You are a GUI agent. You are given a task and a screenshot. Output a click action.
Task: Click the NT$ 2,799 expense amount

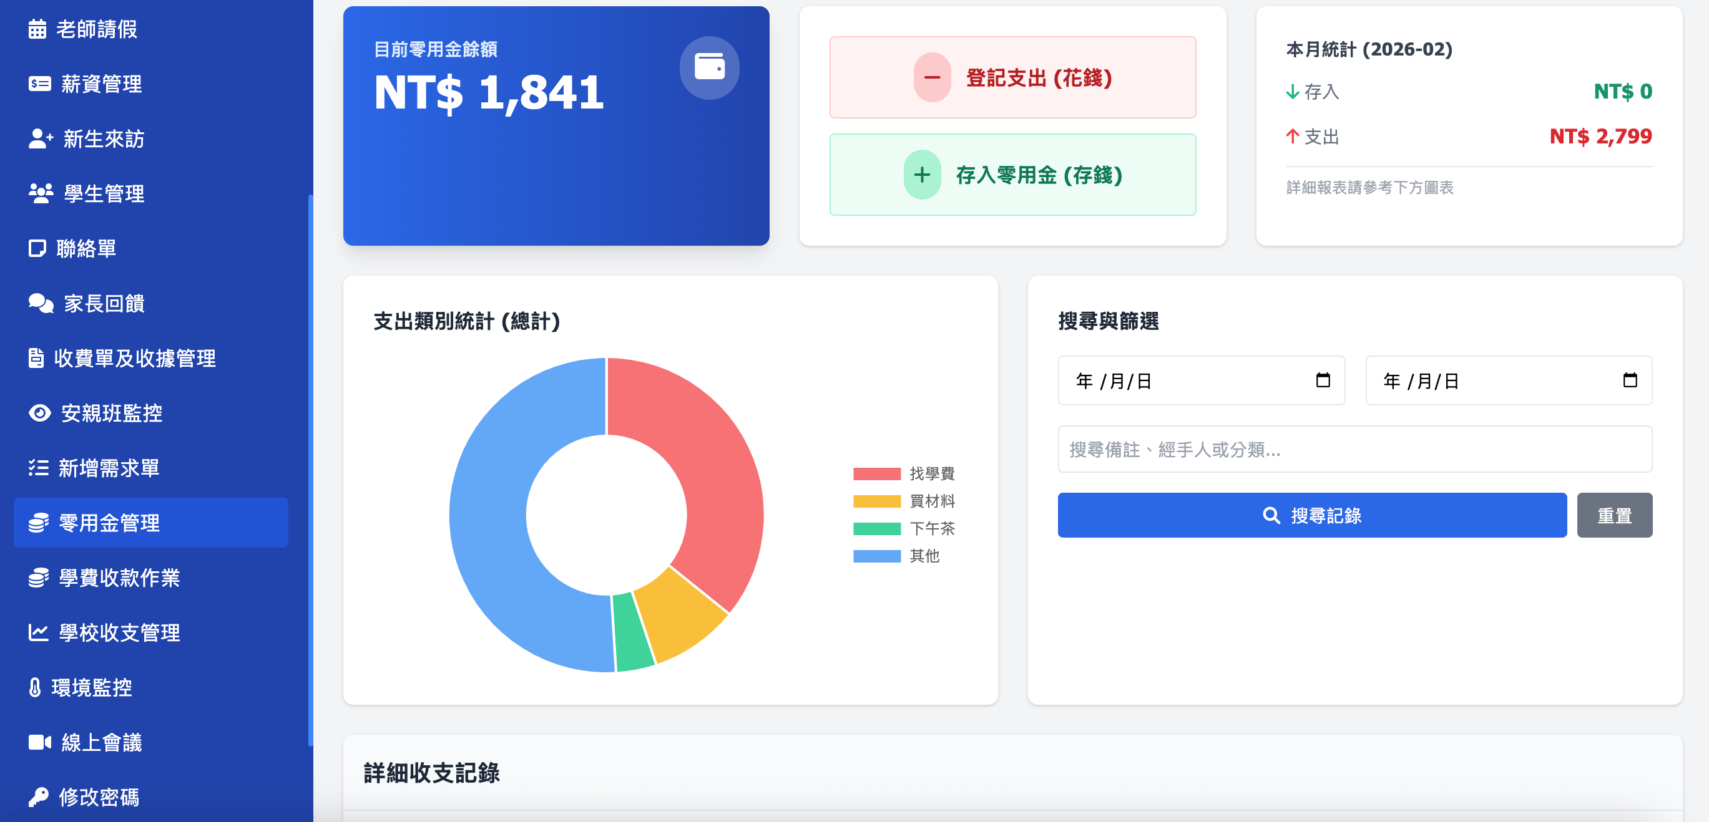(x=1600, y=137)
